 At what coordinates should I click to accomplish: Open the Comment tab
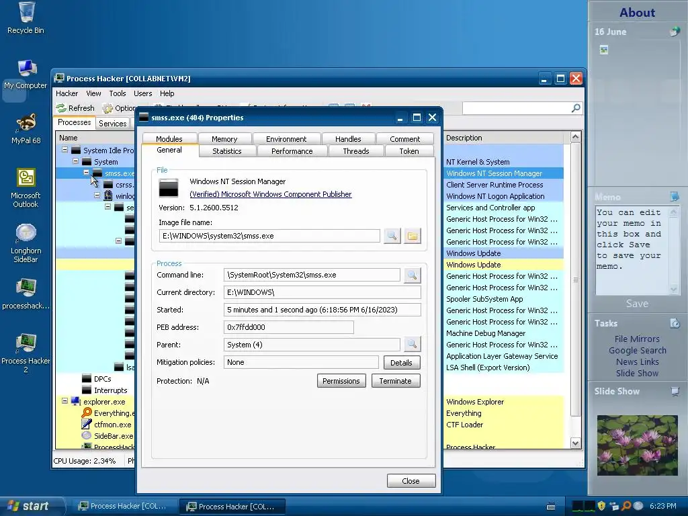pos(404,138)
